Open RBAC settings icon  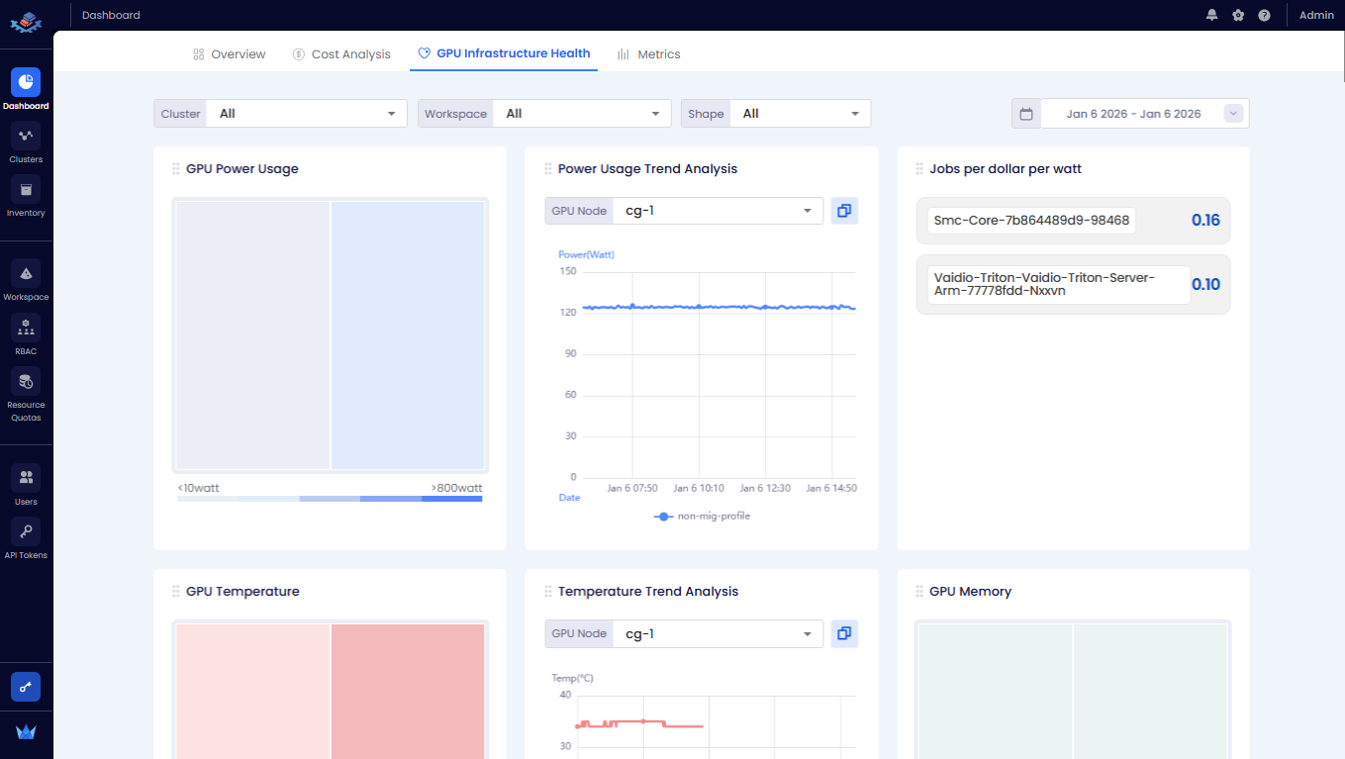(x=26, y=329)
